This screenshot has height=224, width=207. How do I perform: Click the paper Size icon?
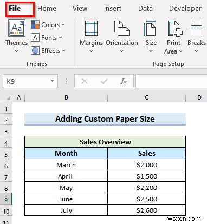pos(150,28)
